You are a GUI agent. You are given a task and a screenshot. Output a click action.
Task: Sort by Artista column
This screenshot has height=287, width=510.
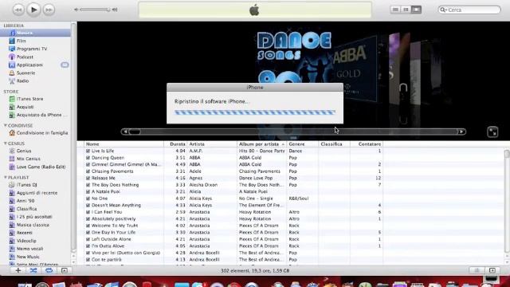213,143
